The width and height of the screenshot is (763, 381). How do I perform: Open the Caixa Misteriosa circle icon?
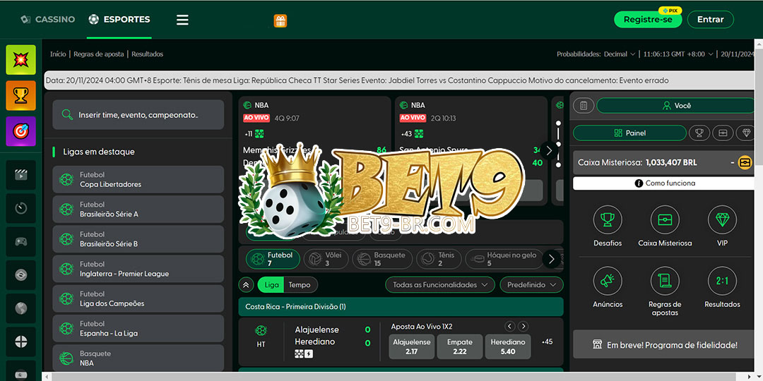(x=665, y=219)
